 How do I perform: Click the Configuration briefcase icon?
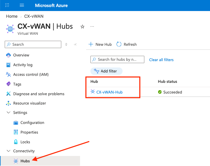click(16, 123)
